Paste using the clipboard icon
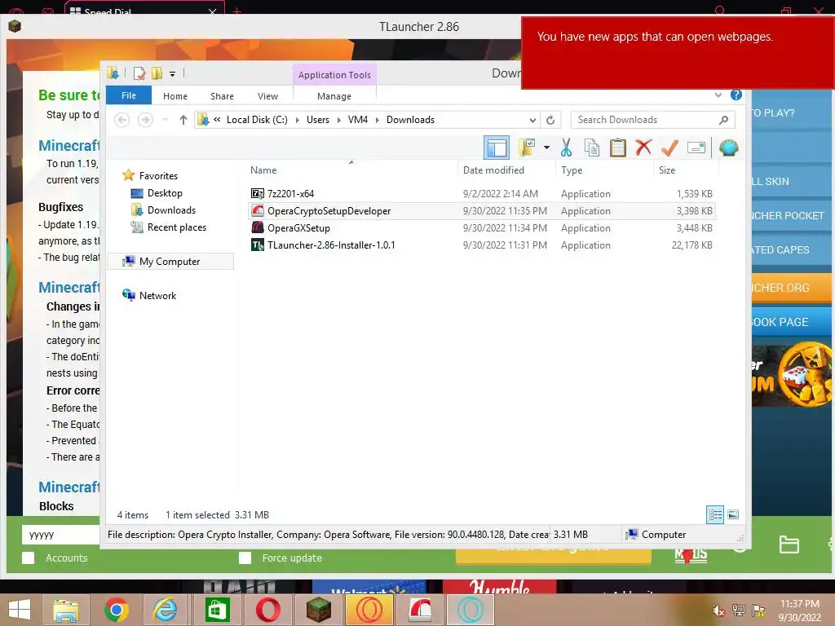The height and width of the screenshot is (626, 835). tap(618, 148)
